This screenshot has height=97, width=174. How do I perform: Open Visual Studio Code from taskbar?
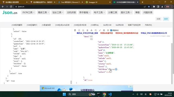pyautogui.click(x=110, y=94)
